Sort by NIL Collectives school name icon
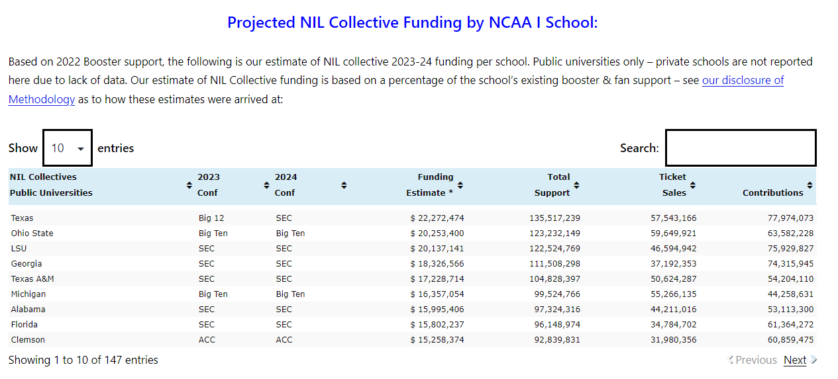Screen dimensions: 838x379 click(x=189, y=185)
